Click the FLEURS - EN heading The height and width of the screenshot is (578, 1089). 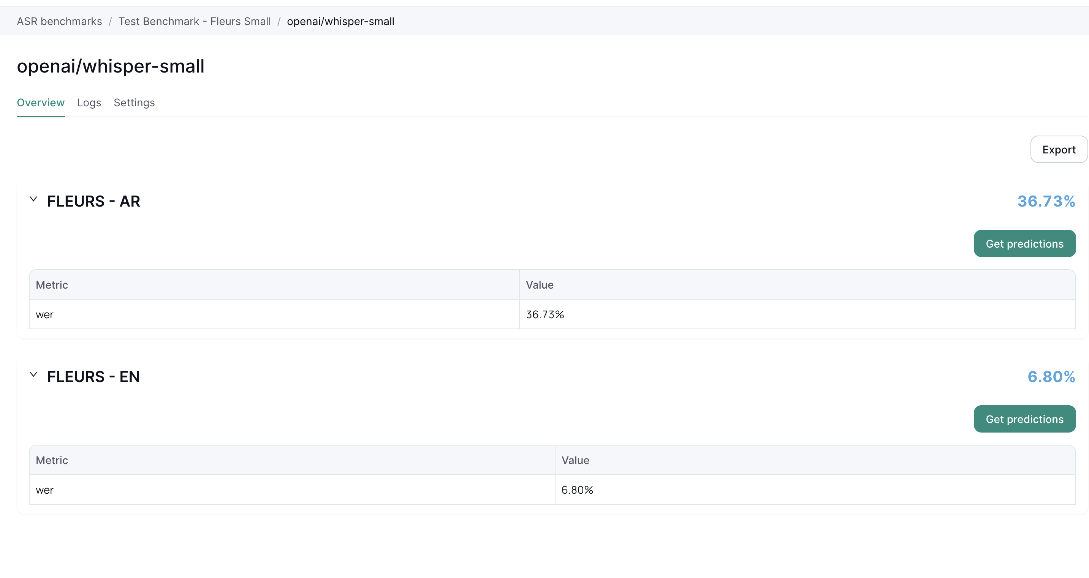(93, 376)
